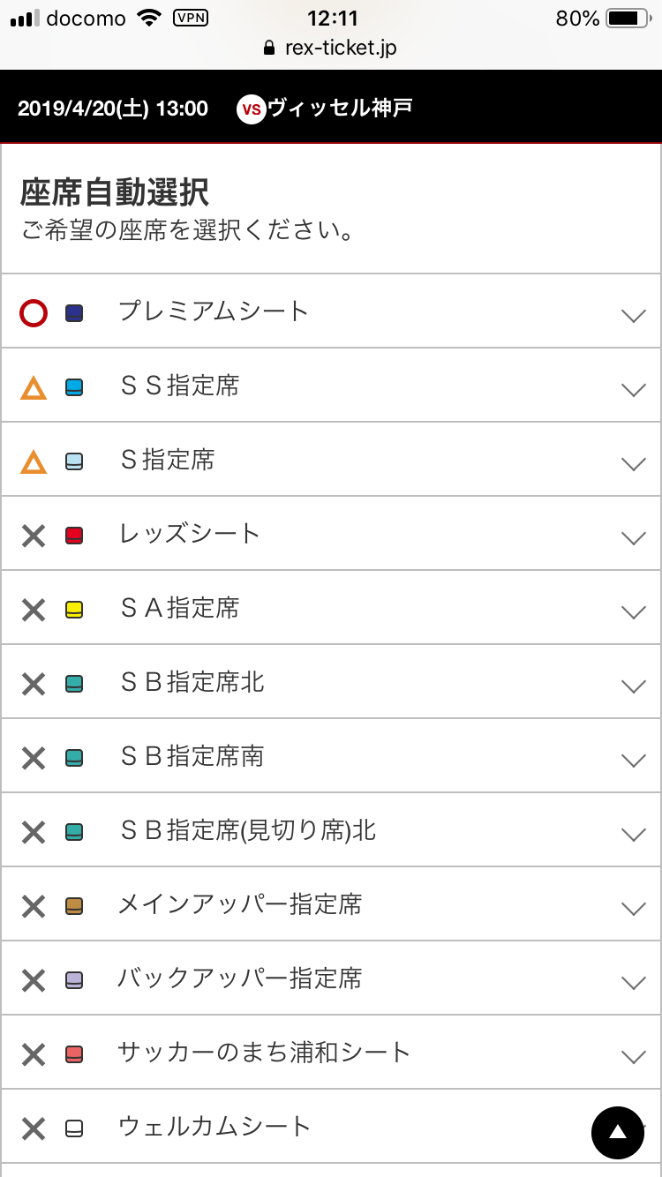This screenshot has width=662, height=1177.
Task: Expand the ＳＢ指定席南 chevron
Action: point(634,760)
